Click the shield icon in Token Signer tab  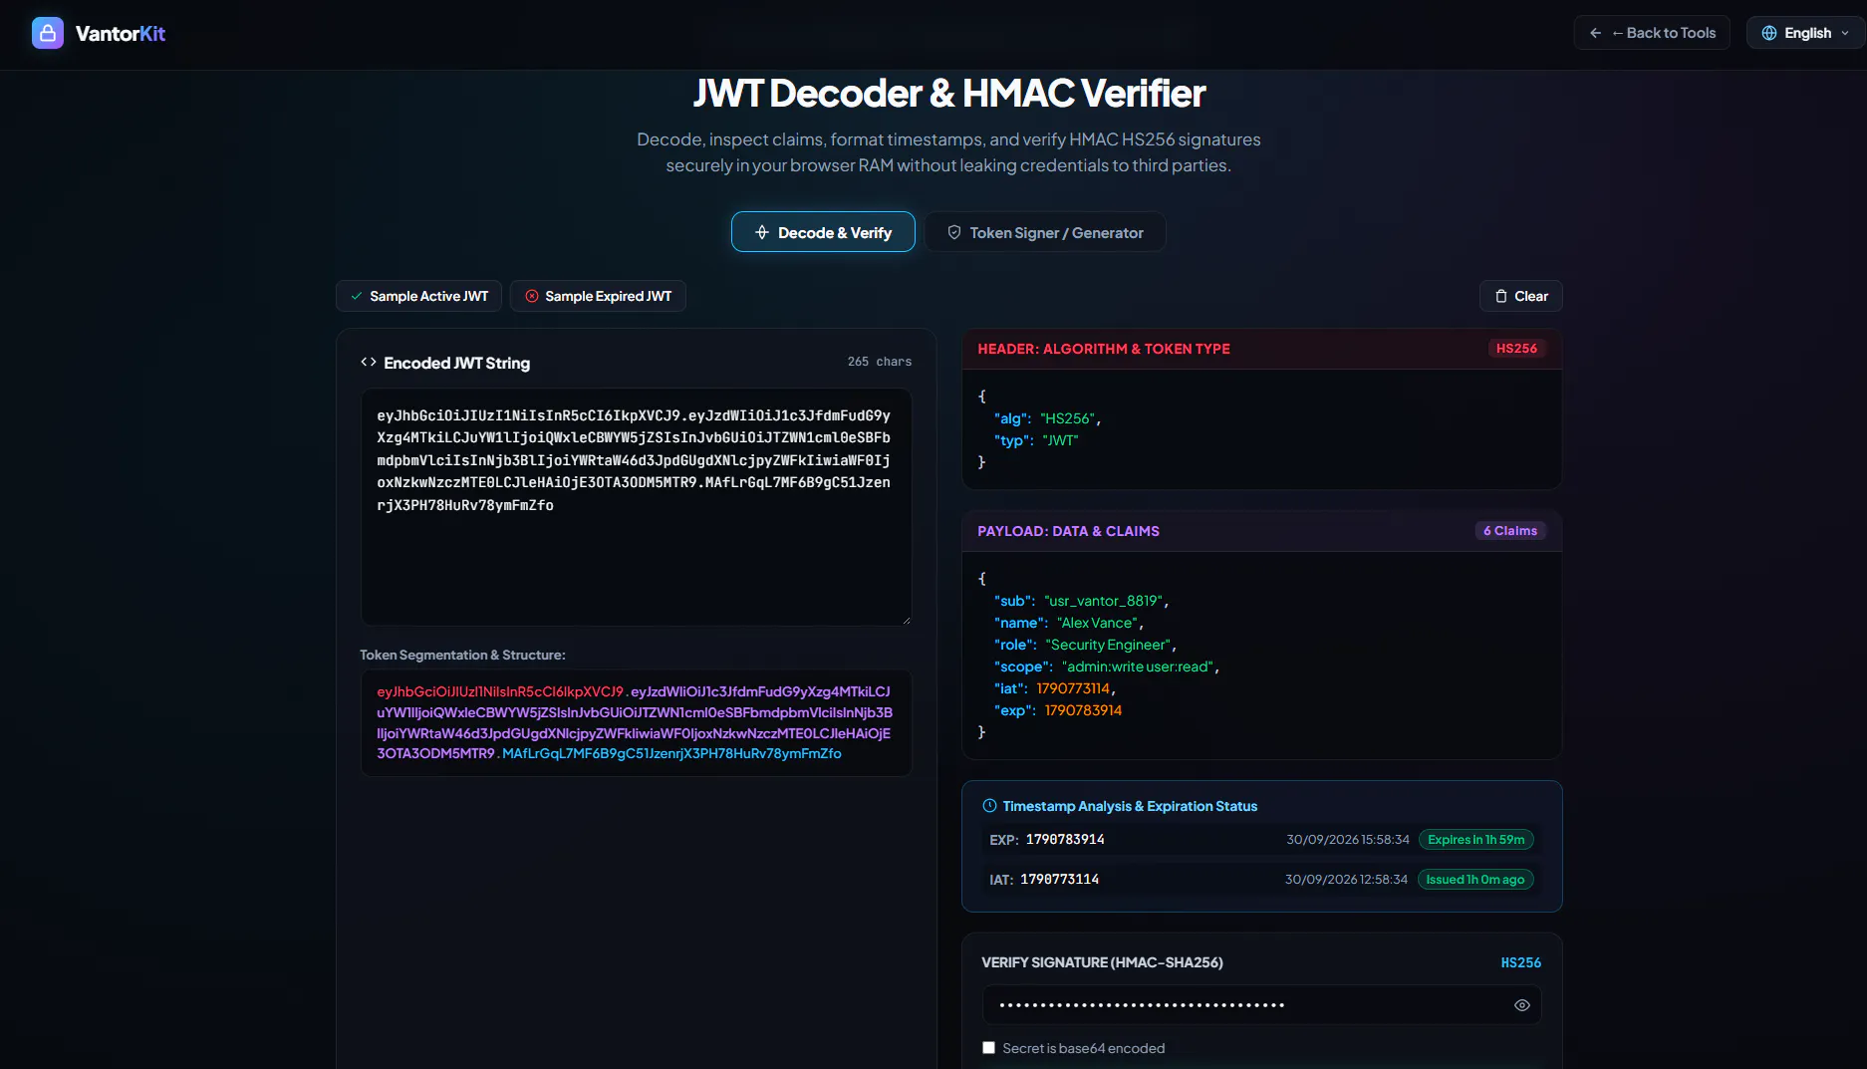[x=953, y=232]
